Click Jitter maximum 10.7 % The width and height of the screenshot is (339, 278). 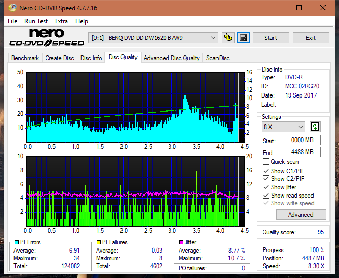pyautogui.click(x=236, y=258)
